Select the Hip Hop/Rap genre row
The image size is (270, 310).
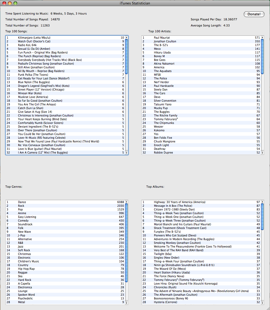click(x=65, y=269)
